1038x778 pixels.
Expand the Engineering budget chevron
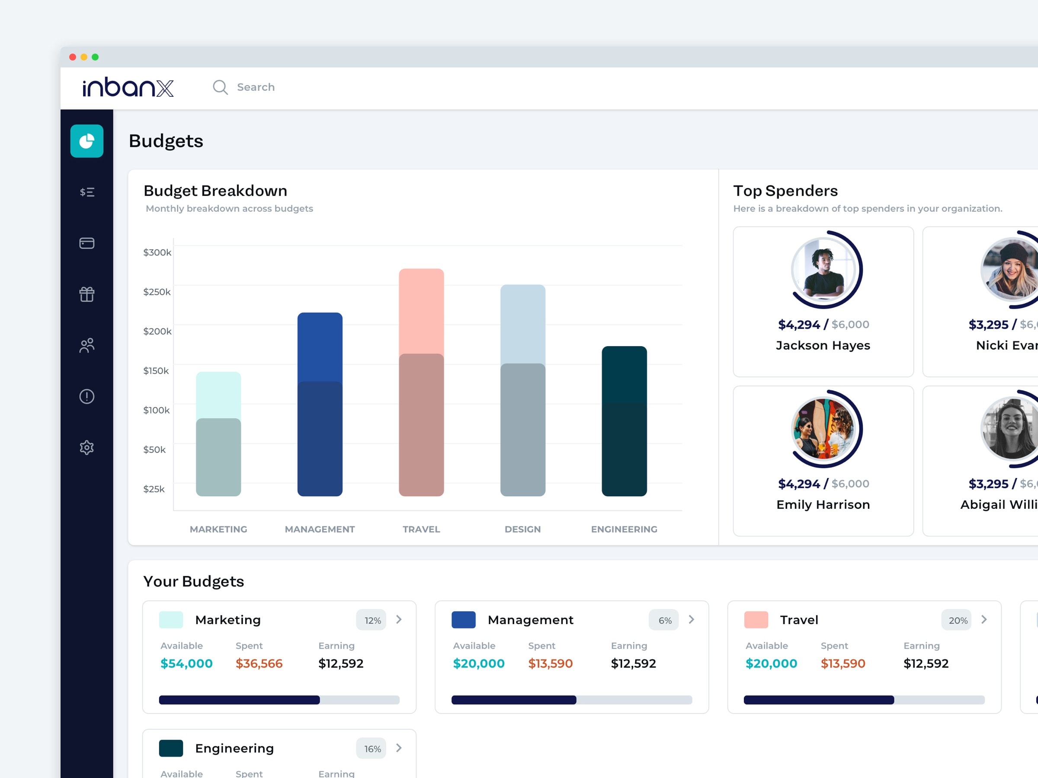pyautogui.click(x=399, y=748)
